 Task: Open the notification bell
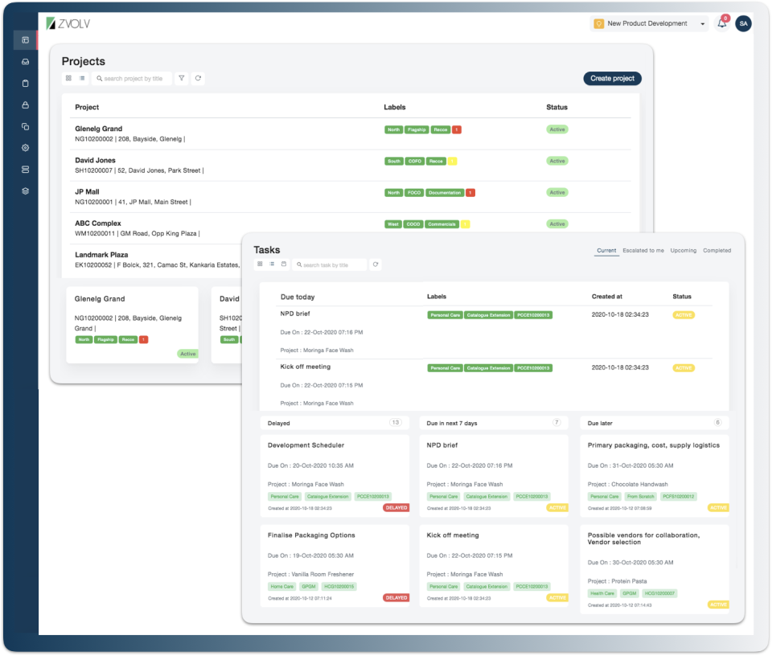tap(721, 23)
